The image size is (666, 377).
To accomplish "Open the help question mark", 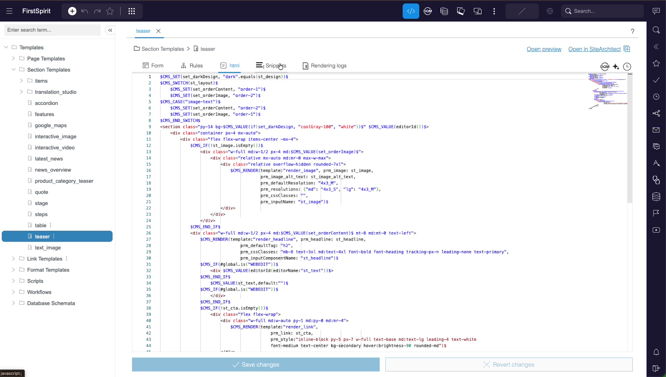I will click(633, 31).
